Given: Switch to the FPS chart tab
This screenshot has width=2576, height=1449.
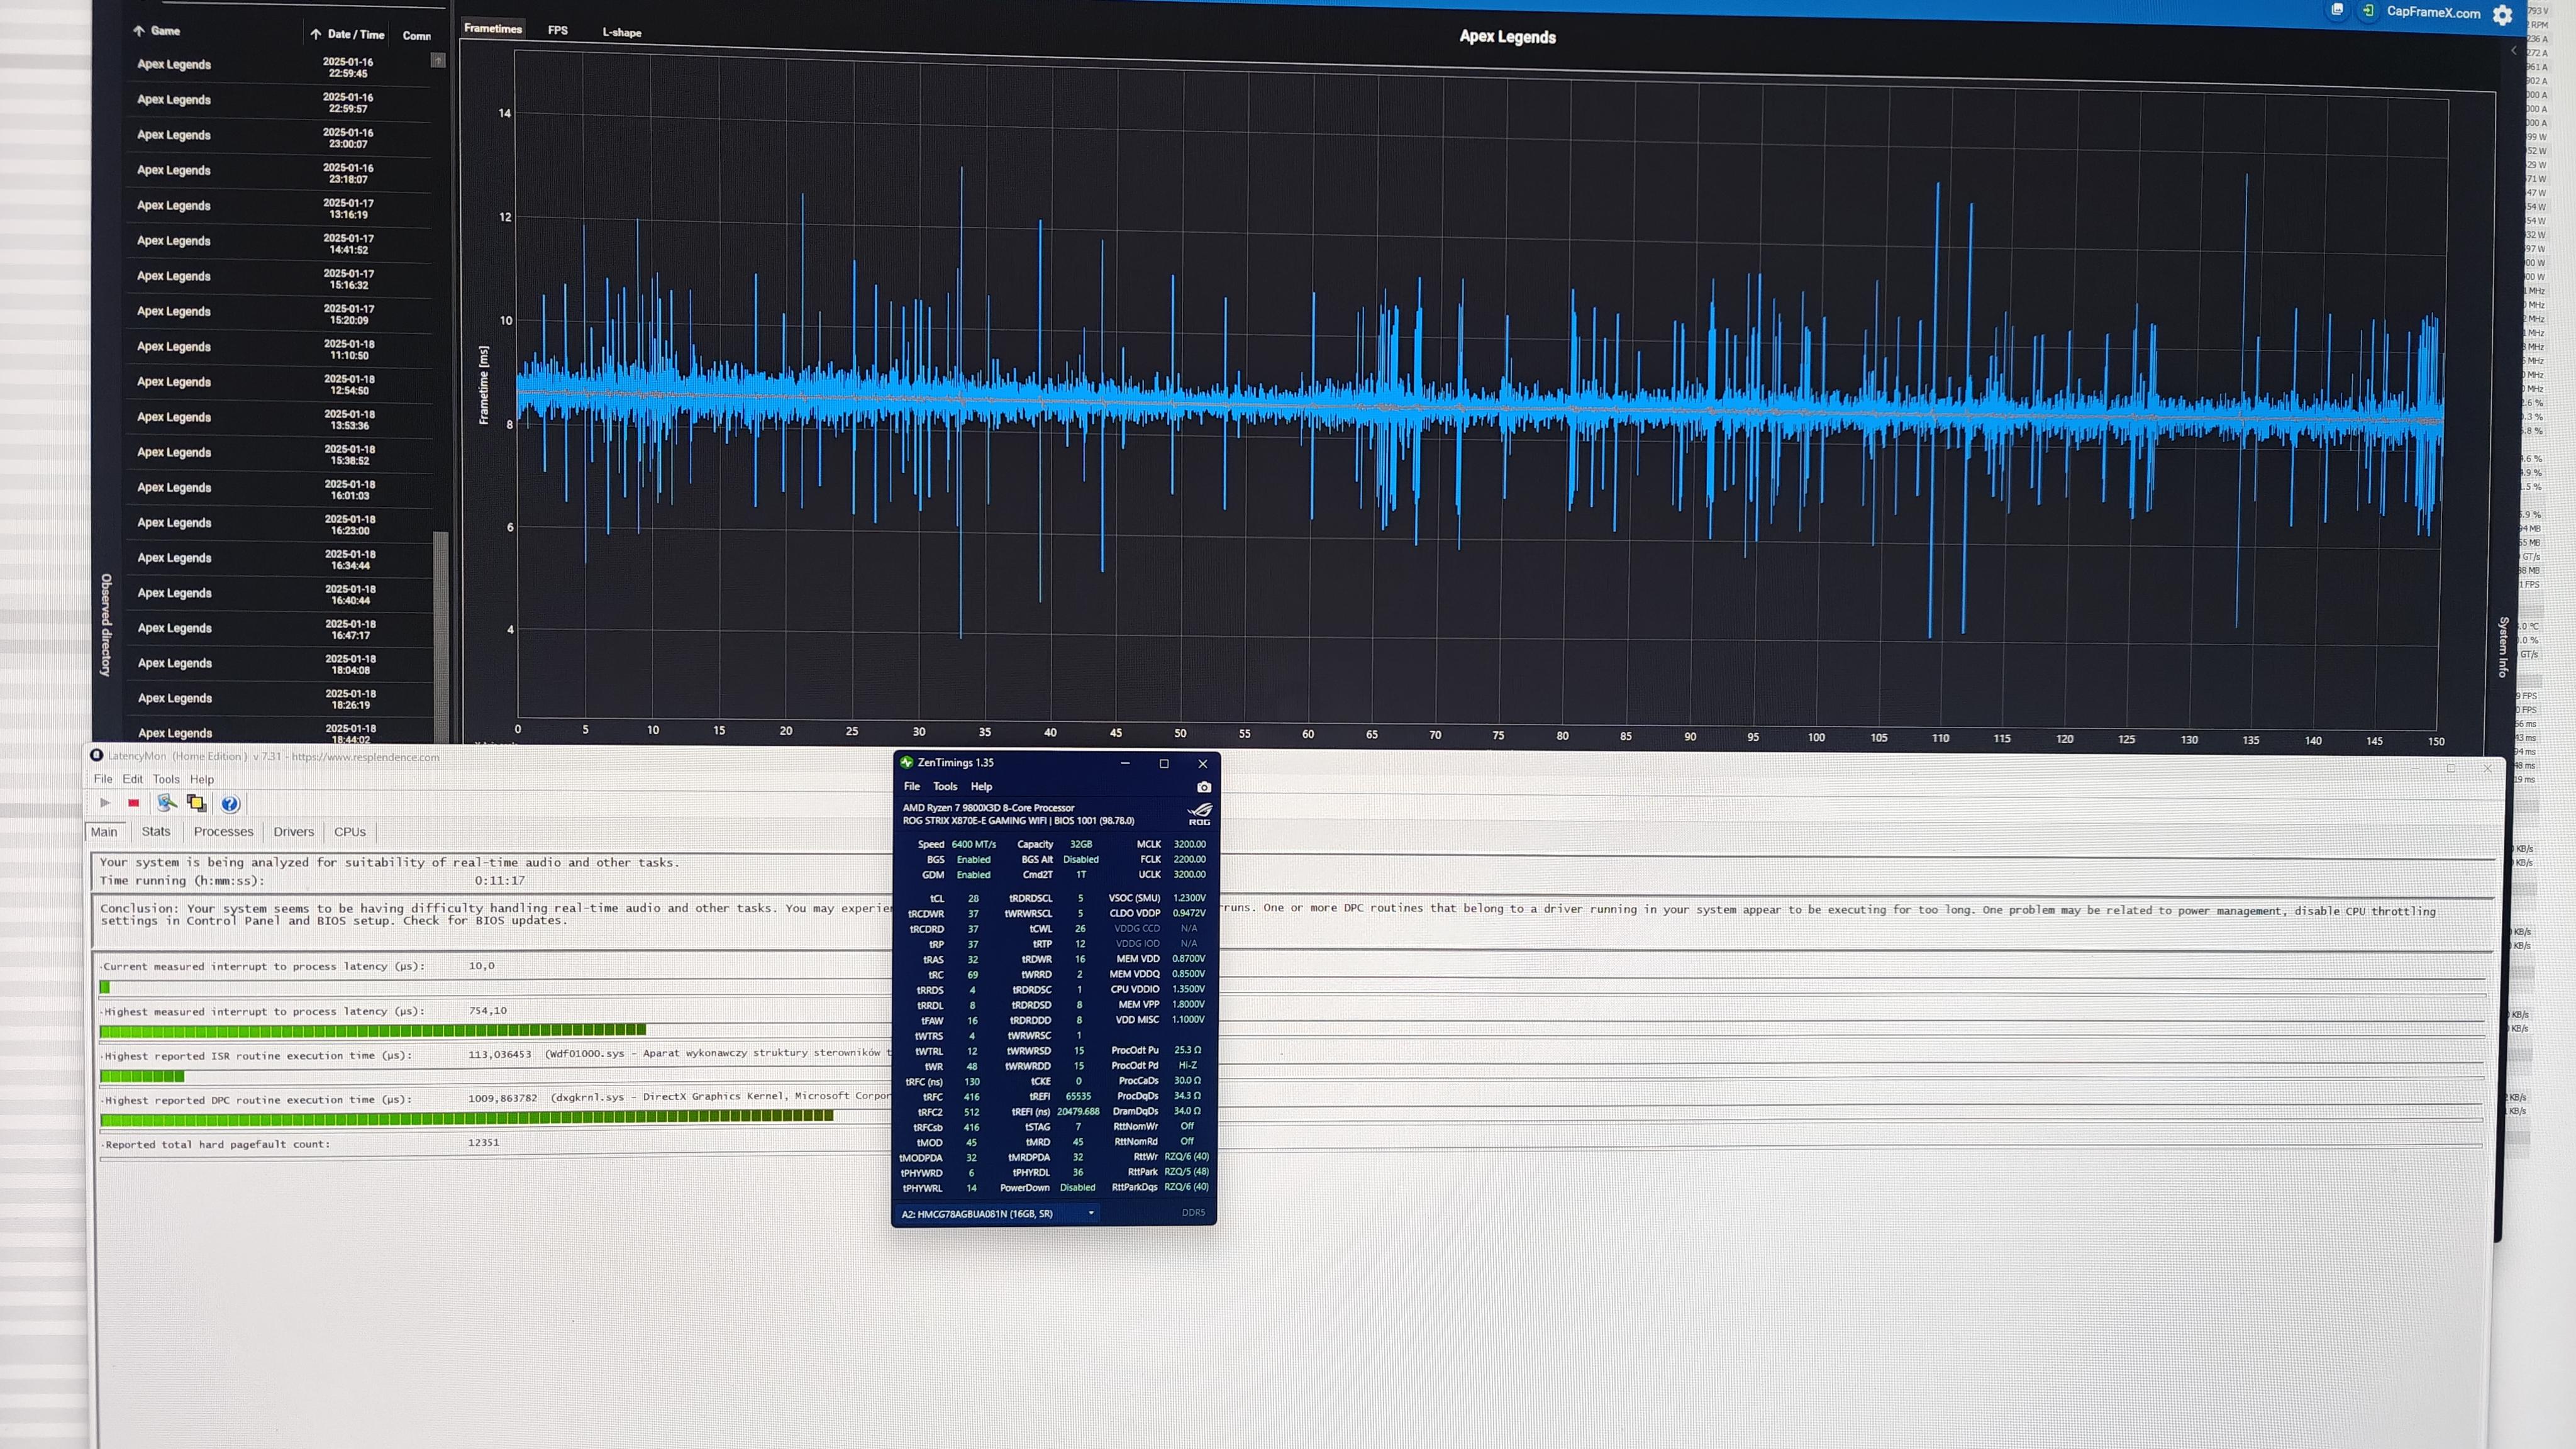Looking at the screenshot, I should click(x=558, y=31).
